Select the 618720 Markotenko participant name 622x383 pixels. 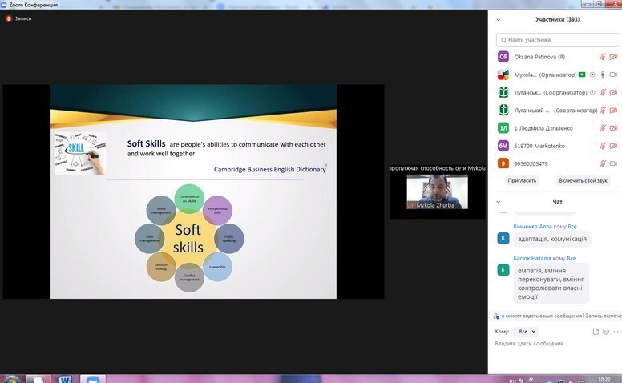539,146
